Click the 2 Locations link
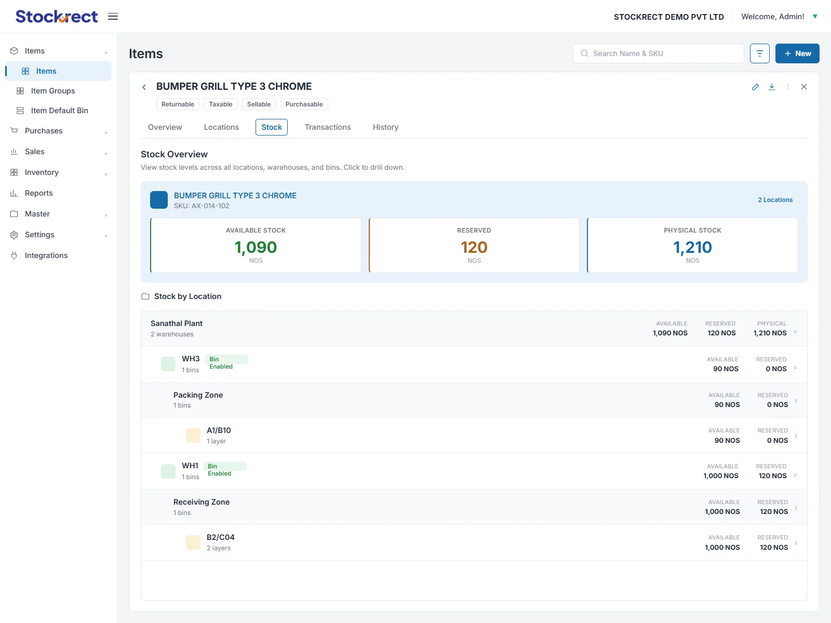 [775, 200]
